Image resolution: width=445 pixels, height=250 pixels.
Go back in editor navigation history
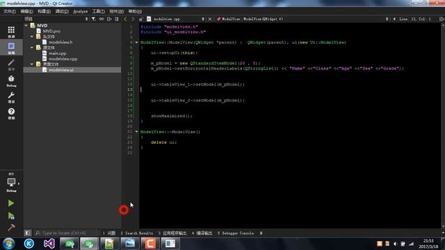[125, 19]
